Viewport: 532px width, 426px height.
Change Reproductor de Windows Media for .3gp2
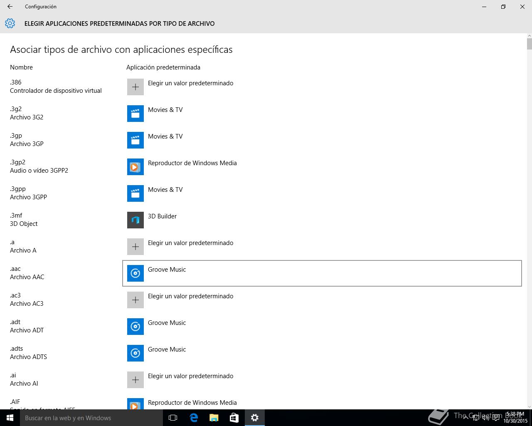coord(322,167)
